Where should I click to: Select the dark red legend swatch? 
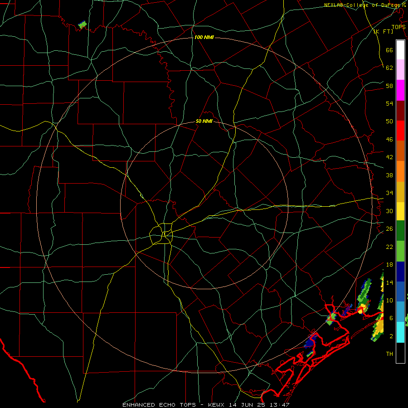coord(400,111)
